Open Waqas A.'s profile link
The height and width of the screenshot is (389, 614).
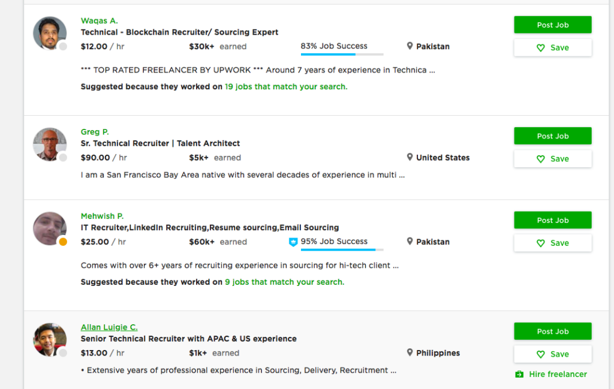click(x=99, y=20)
